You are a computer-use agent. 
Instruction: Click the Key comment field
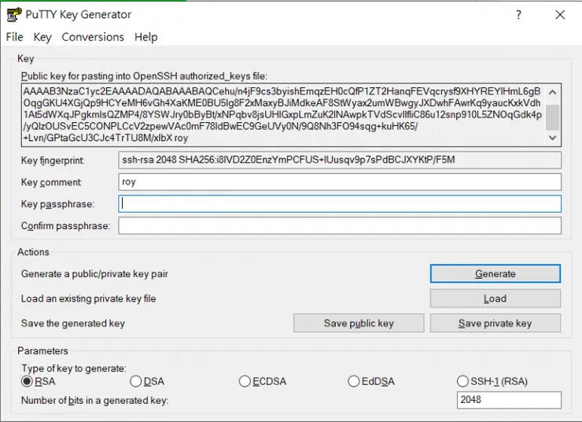[x=340, y=182]
